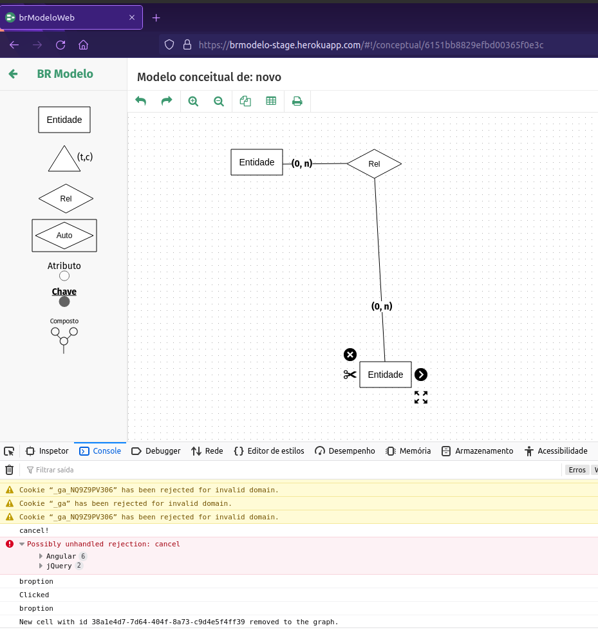The width and height of the screenshot is (598, 632).
Task: Select the Atributo circle shape
Action: tap(64, 275)
